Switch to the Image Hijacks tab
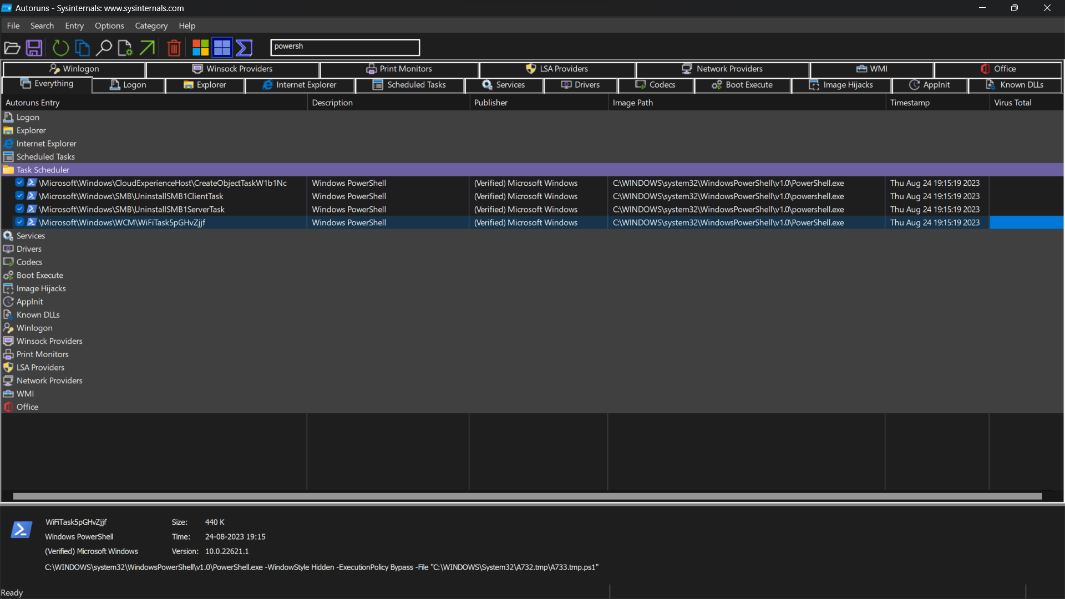The image size is (1065, 599). click(841, 85)
